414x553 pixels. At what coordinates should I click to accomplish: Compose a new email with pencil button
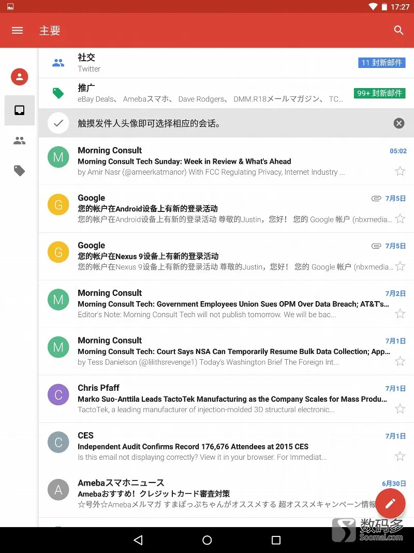(x=390, y=503)
